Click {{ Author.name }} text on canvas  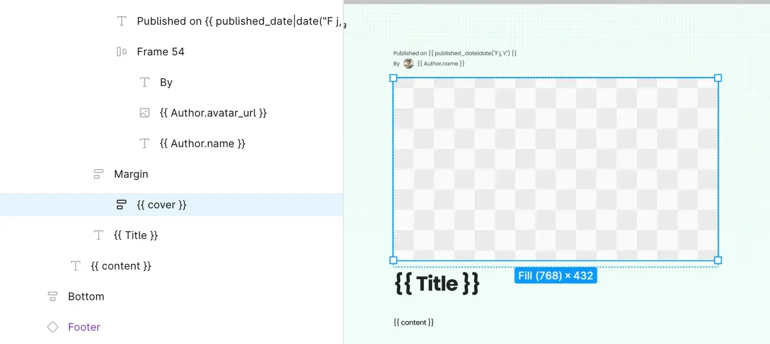click(x=441, y=63)
